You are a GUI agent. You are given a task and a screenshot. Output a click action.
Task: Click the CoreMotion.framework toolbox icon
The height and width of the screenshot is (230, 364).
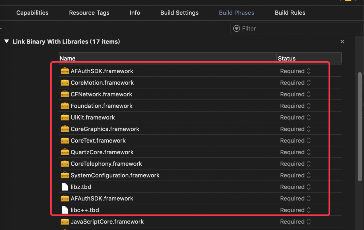(65, 83)
